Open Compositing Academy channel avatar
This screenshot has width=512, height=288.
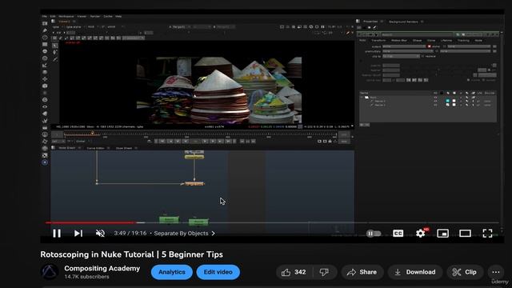point(50,272)
